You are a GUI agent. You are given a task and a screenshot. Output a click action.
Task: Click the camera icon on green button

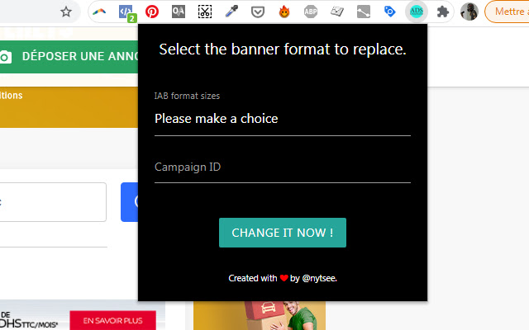click(x=6, y=57)
